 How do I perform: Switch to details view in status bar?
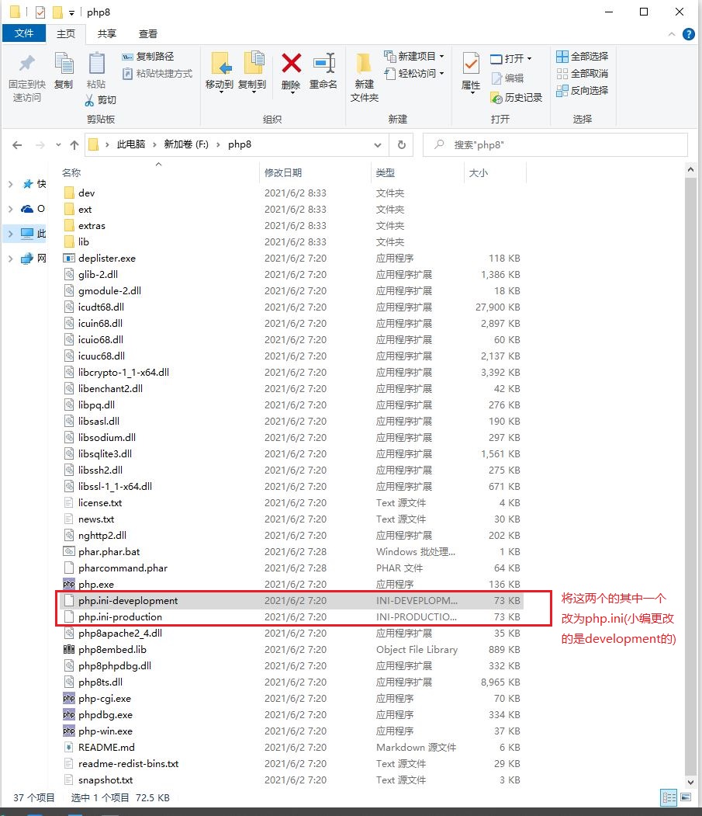(x=667, y=797)
